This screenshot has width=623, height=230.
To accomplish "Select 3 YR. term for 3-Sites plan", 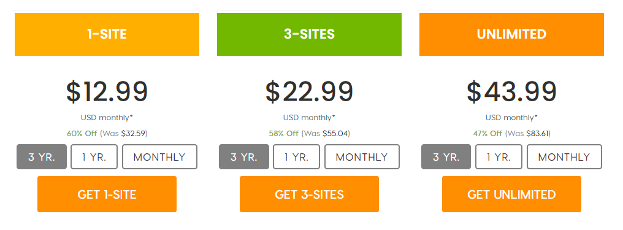I will coord(244,156).
